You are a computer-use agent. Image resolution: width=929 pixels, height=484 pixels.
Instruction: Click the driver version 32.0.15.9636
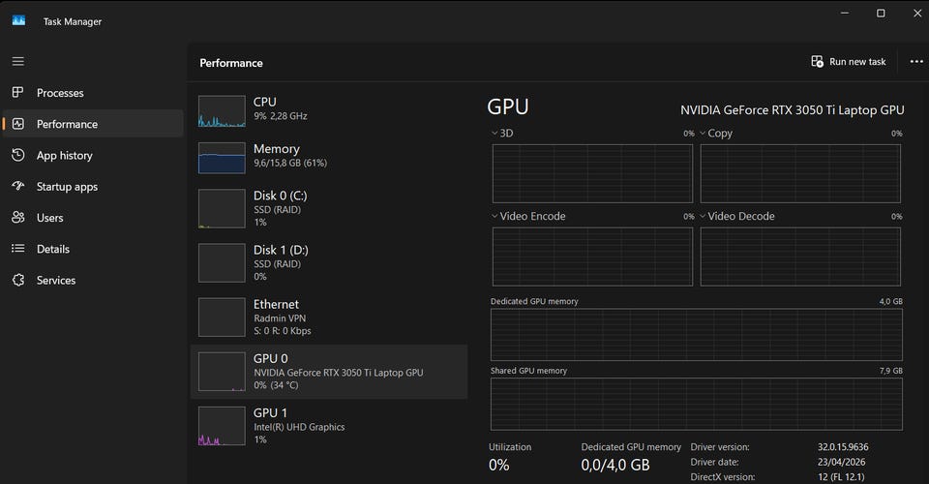[843, 447]
